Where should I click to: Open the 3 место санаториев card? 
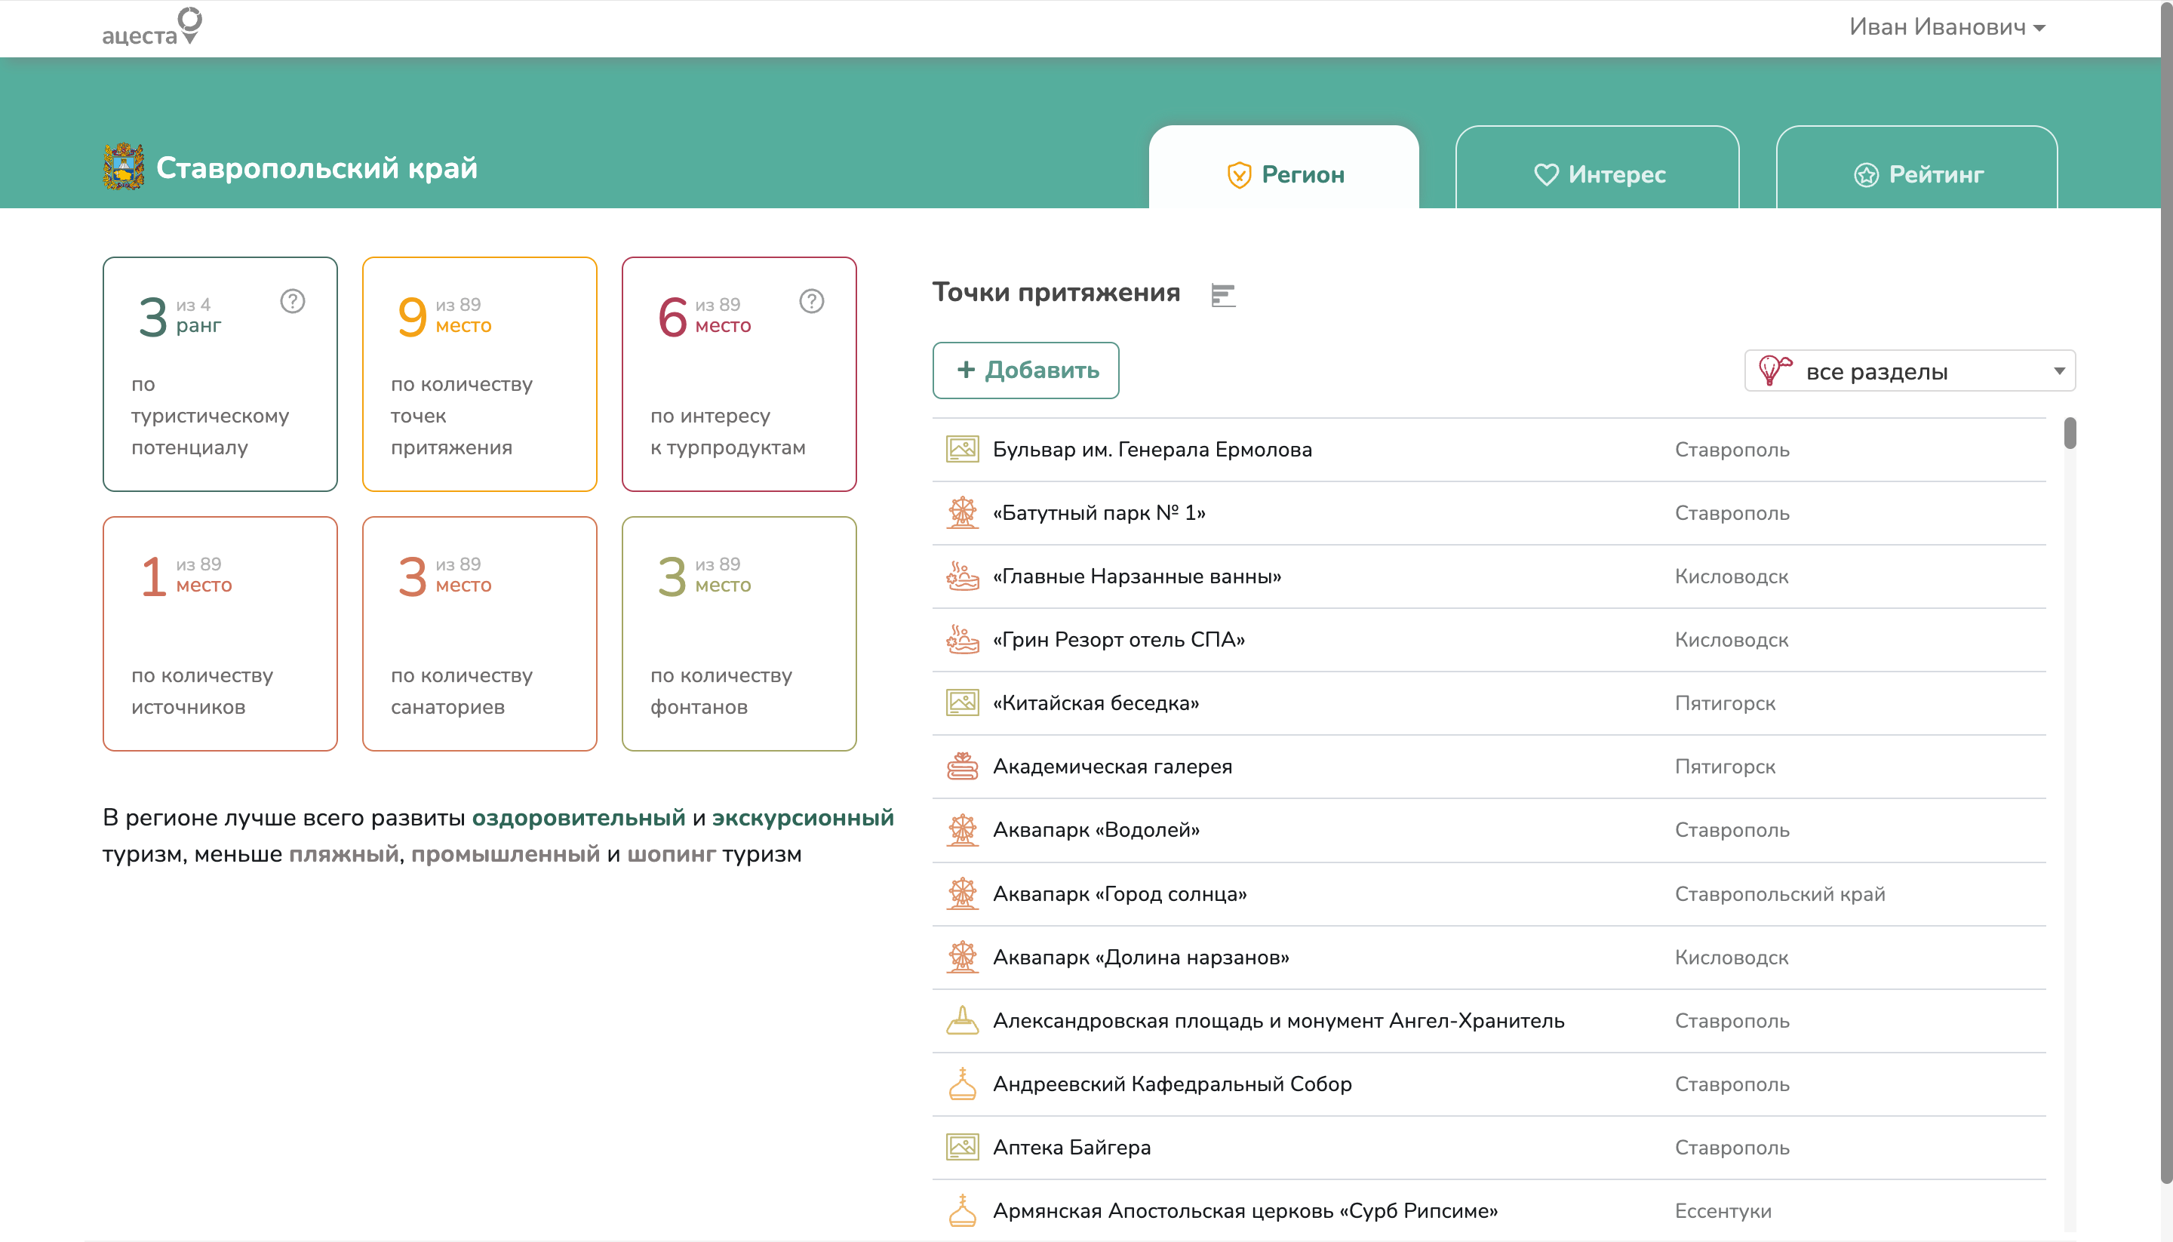pos(479,633)
